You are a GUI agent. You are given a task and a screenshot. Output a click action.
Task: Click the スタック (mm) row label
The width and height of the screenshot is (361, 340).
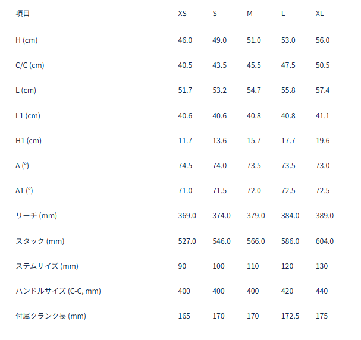tap(40, 241)
